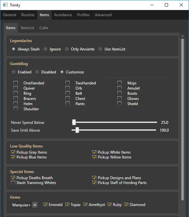Image resolution: width=189 pixels, height=217 pixels.
Task: Check the Amulet gambling box
Action: coord(119,88)
